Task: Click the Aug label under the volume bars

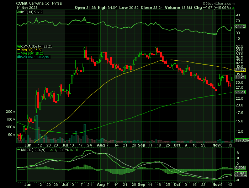Action: pyautogui.click(x=101, y=145)
